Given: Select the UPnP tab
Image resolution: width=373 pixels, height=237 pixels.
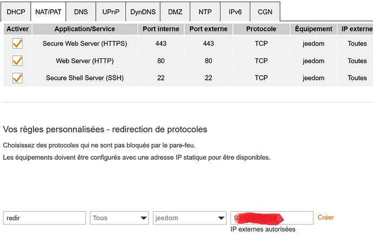Looking at the screenshot, I should 111,11.
